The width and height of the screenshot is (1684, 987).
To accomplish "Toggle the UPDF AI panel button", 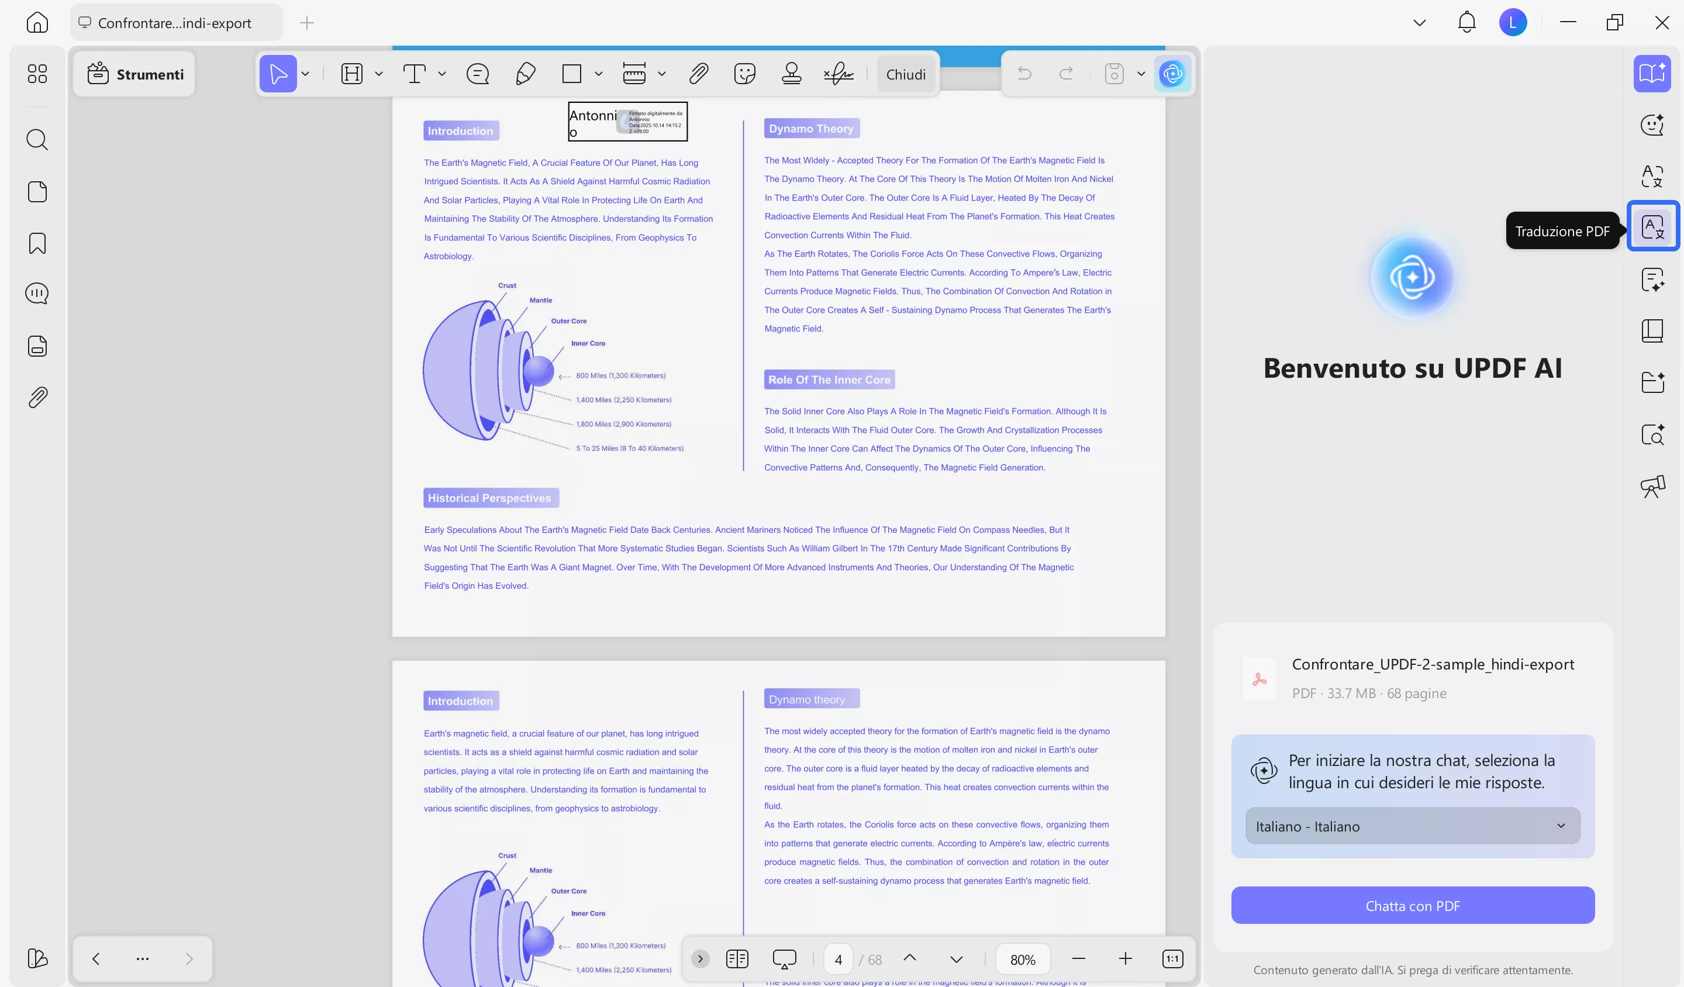I will point(1172,74).
